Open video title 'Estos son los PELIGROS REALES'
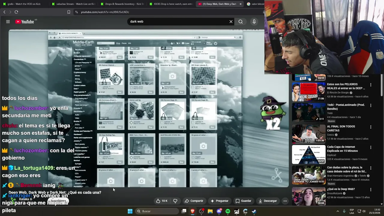The height and width of the screenshot is (216, 384). (346, 86)
